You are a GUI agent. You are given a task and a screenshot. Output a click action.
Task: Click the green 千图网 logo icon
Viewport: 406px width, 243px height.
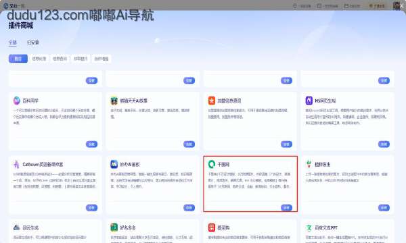212,164
